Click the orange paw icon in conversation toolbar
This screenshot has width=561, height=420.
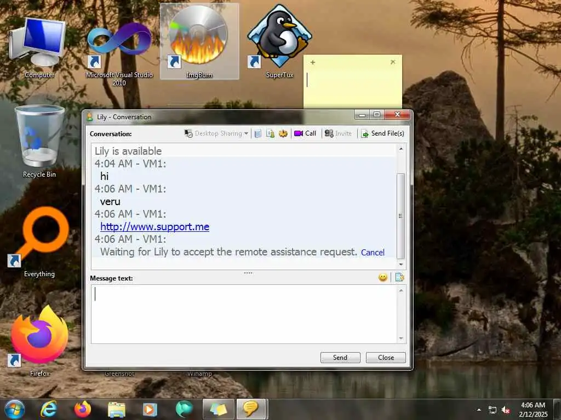click(x=283, y=133)
